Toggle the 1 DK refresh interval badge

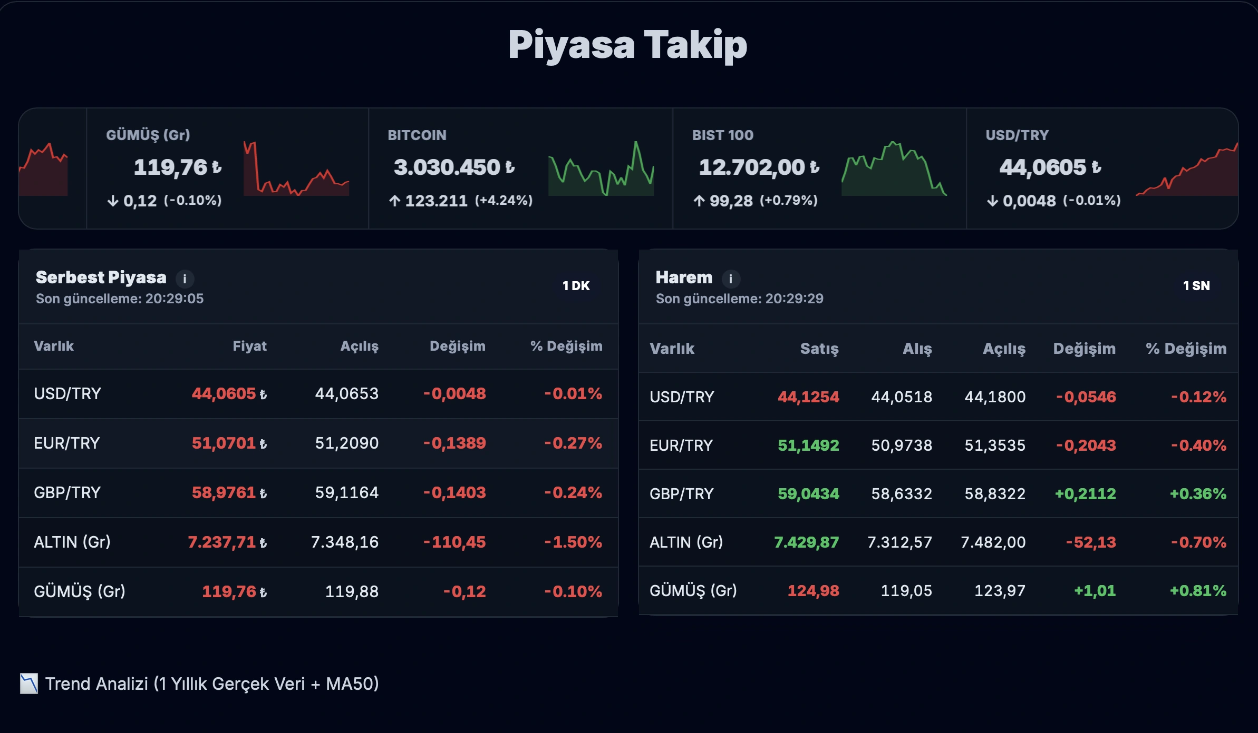click(x=576, y=286)
